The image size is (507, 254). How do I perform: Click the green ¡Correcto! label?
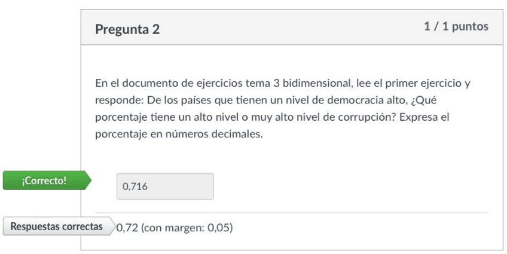[x=44, y=180]
